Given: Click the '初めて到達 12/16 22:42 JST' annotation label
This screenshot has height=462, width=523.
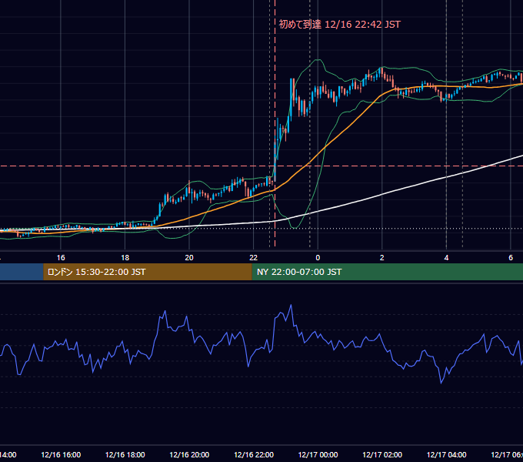Looking at the screenshot, I should 339,25.
